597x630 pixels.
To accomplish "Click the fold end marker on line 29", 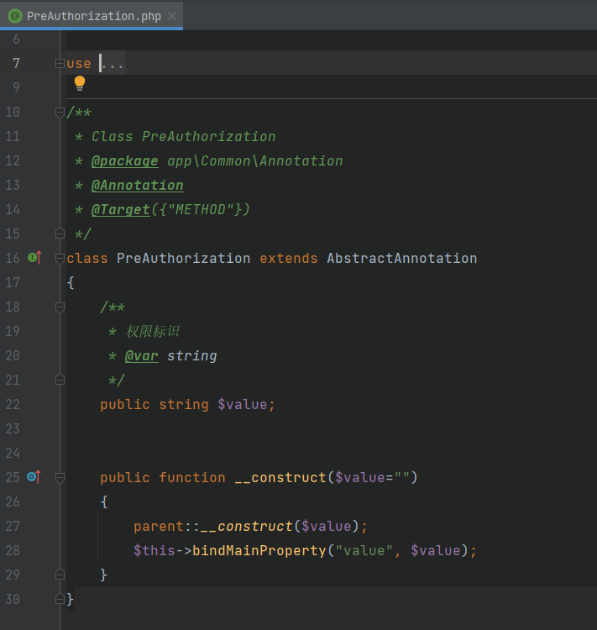I will pyautogui.click(x=60, y=575).
